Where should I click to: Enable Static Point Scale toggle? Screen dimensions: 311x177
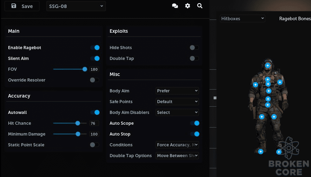94,145
